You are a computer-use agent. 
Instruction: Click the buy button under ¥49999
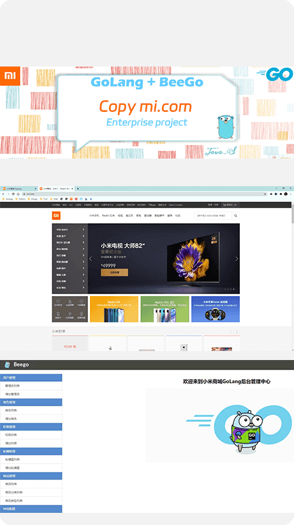pyautogui.click(x=114, y=272)
